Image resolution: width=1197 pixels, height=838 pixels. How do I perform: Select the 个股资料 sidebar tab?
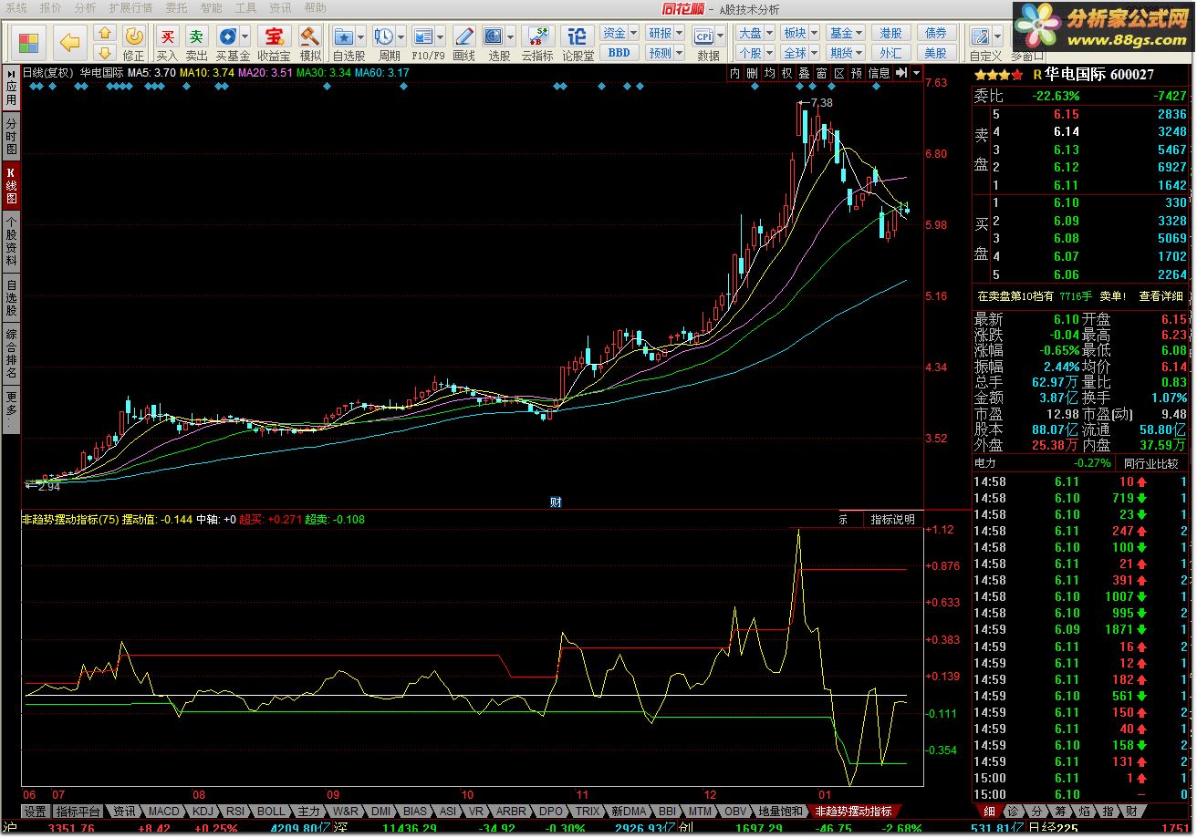pos(11,242)
